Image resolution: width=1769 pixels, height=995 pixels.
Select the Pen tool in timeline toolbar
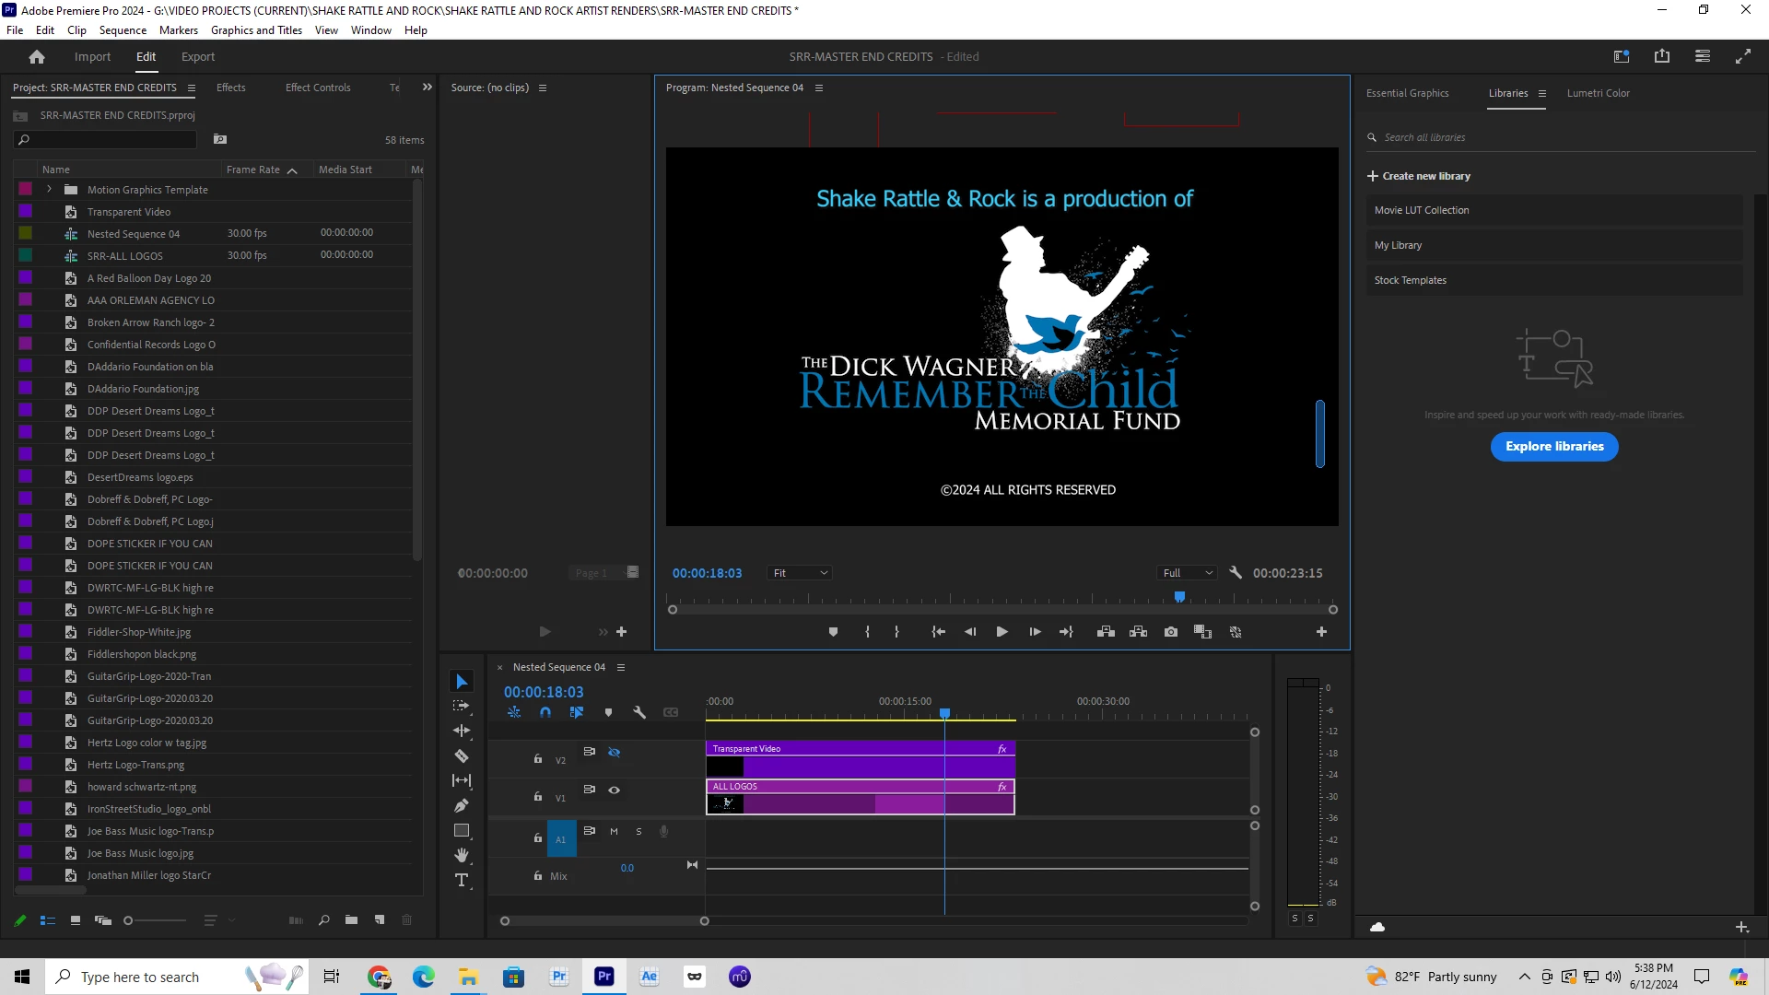pyautogui.click(x=462, y=806)
